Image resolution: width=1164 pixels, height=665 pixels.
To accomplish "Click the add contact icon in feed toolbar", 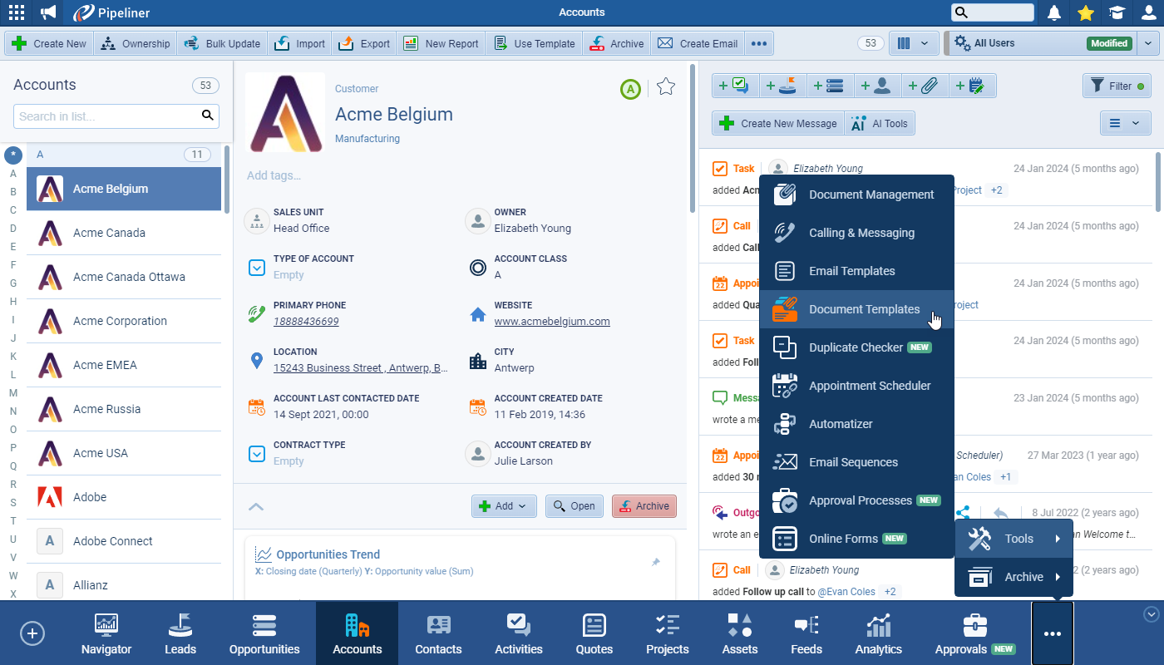I will point(876,86).
